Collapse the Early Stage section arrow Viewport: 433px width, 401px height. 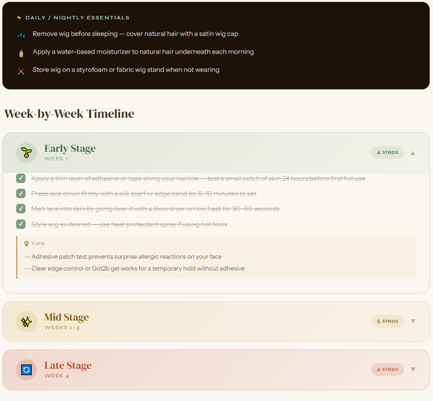coord(413,153)
